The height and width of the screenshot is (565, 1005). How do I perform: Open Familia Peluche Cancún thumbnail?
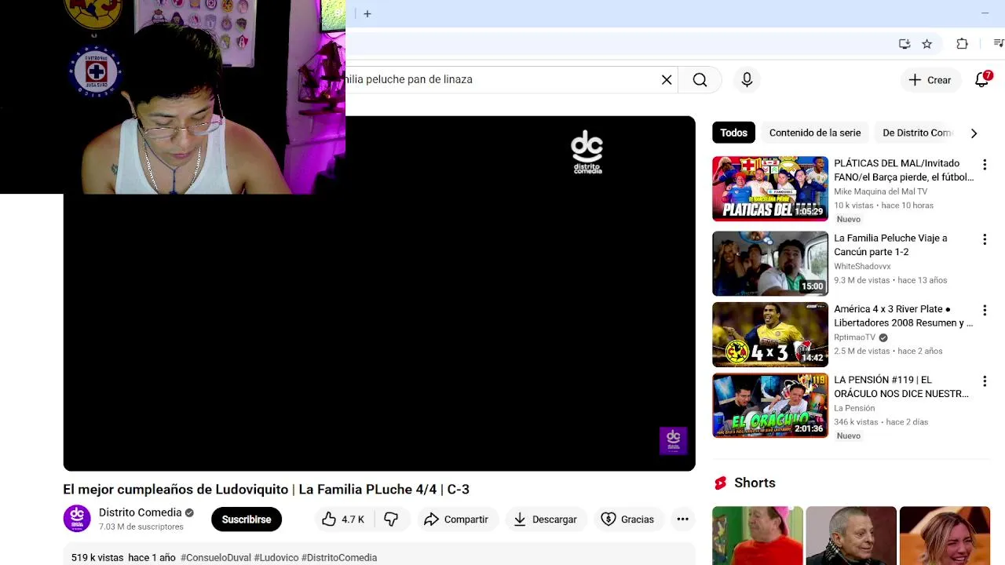[x=770, y=264]
